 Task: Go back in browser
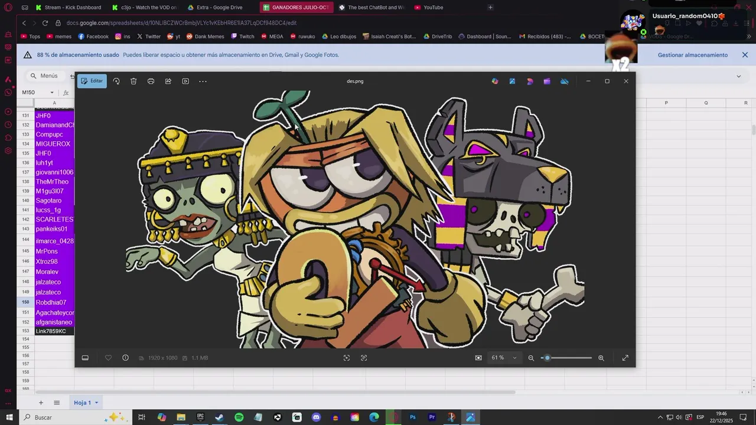pos(24,22)
